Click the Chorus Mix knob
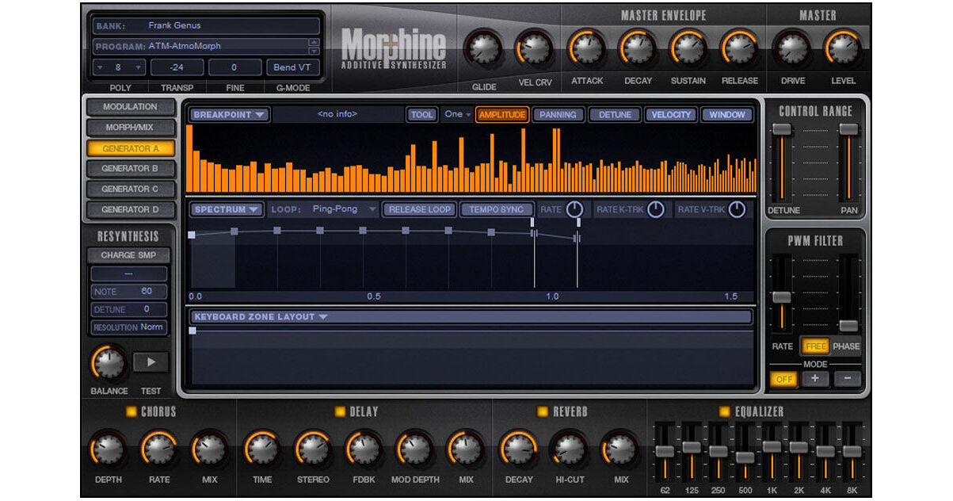 click(x=209, y=449)
